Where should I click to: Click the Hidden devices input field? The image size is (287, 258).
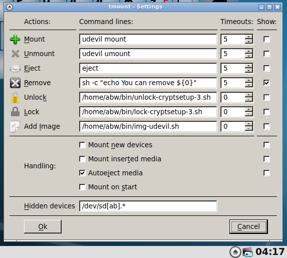[148, 206]
